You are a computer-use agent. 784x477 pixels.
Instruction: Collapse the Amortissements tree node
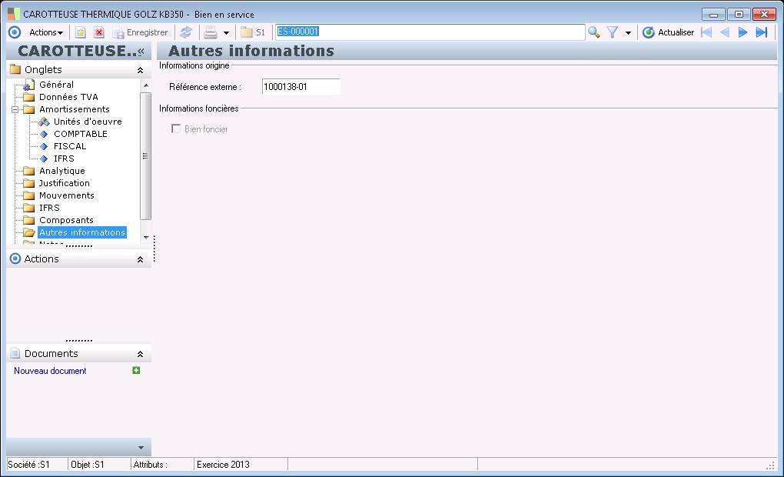[x=15, y=109]
